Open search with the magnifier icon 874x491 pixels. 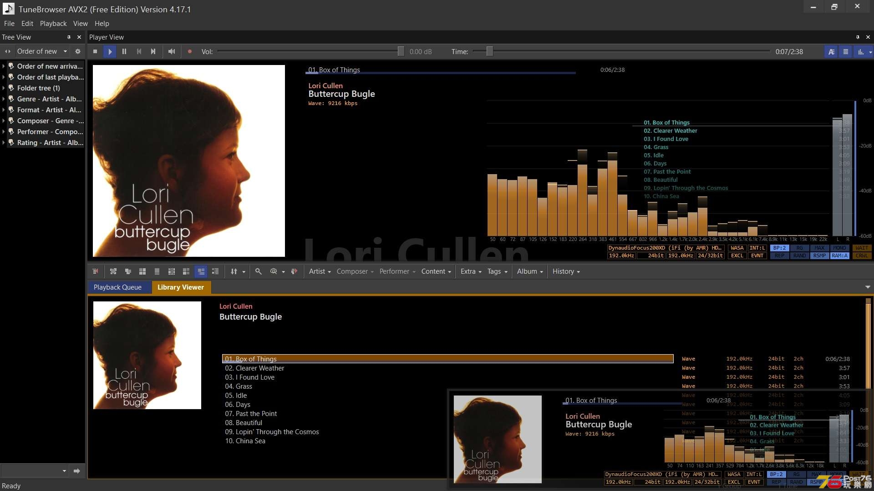pyautogui.click(x=259, y=271)
